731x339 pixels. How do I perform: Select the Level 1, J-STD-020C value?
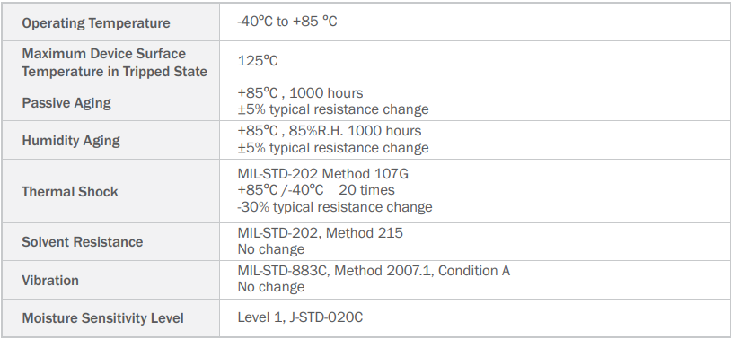click(300, 317)
